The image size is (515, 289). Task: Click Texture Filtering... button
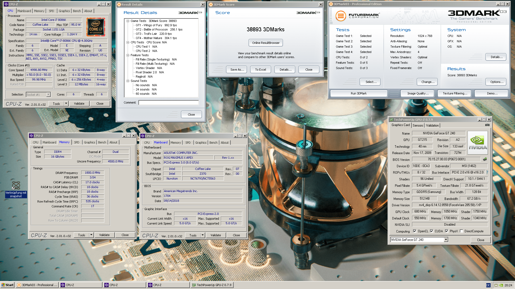point(455,93)
